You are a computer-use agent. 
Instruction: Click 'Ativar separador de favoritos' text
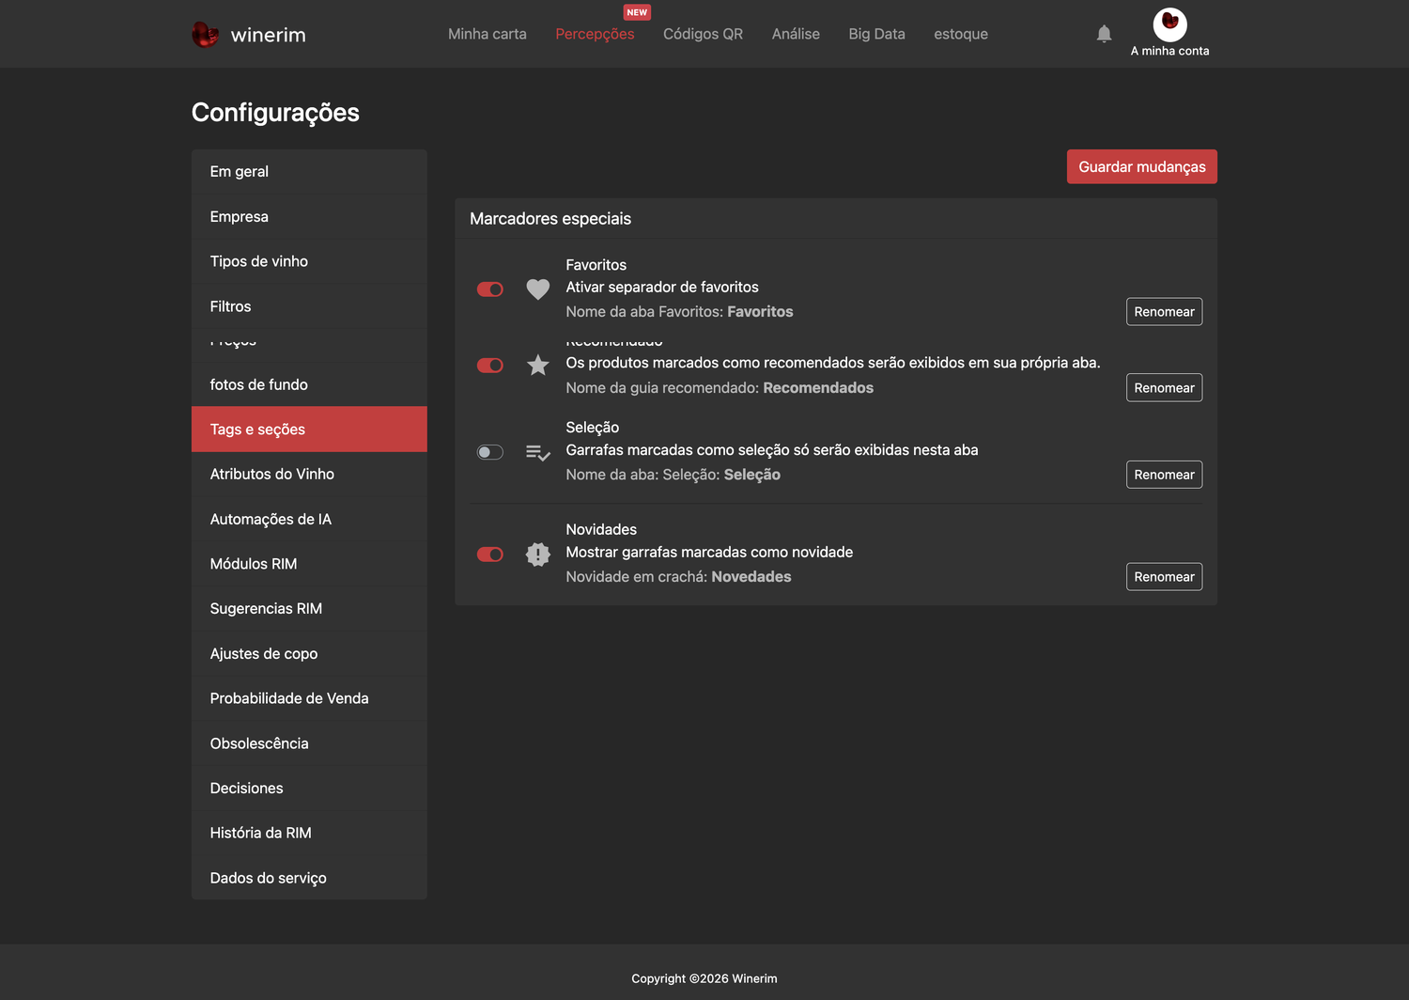pyautogui.click(x=662, y=288)
